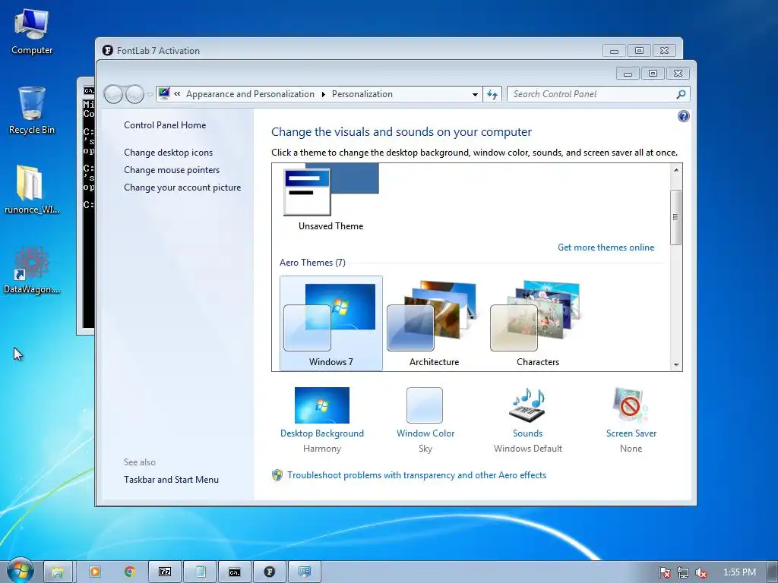The height and width of the screenshot is (583, 778).
Task: Click the Screen Saver label link
Action: 631,433
